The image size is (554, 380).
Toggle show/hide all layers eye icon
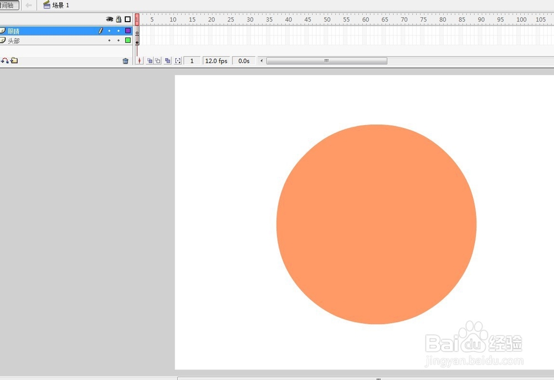point(110,19)
